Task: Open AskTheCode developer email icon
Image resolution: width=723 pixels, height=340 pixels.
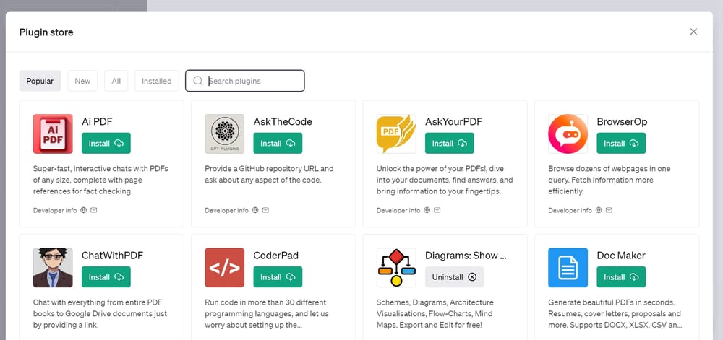Action: tap(265, 210)
